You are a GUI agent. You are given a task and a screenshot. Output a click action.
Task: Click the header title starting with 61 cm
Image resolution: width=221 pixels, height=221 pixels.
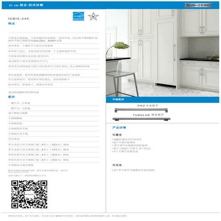click(x=26, y=5)
